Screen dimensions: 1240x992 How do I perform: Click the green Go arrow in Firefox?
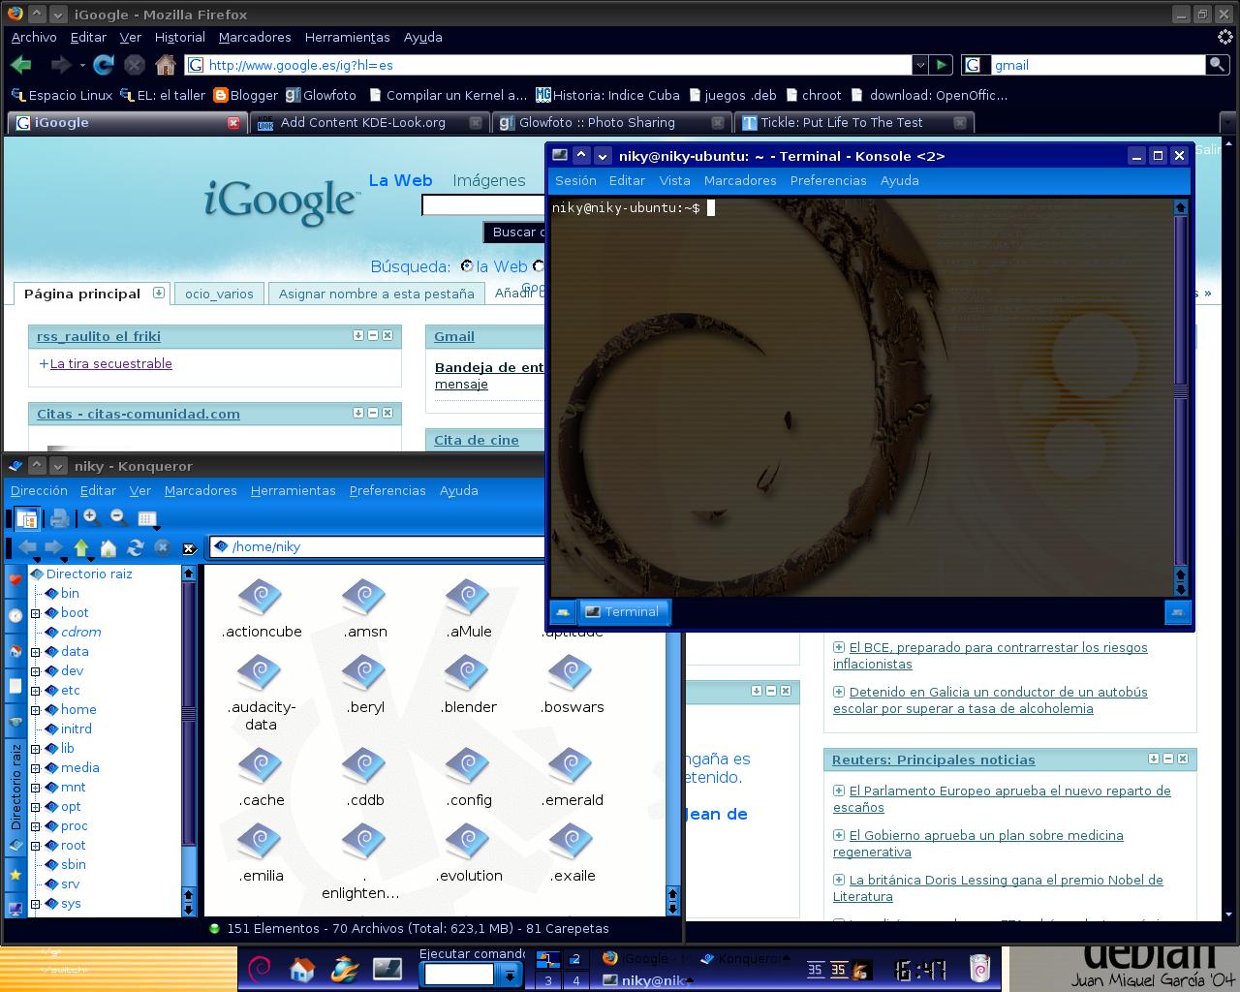point(941,65)
